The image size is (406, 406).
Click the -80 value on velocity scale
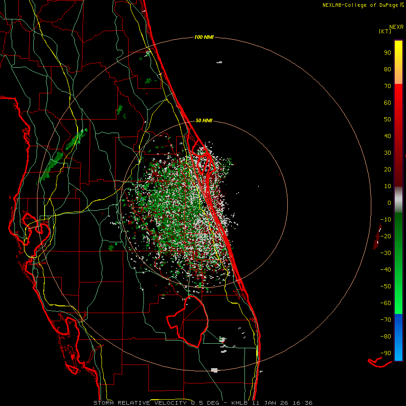386,337
